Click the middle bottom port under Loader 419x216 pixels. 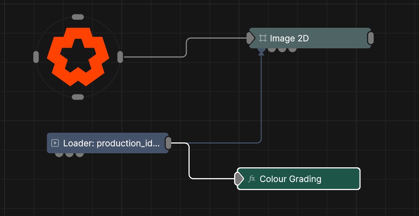(x=69, y=155)
